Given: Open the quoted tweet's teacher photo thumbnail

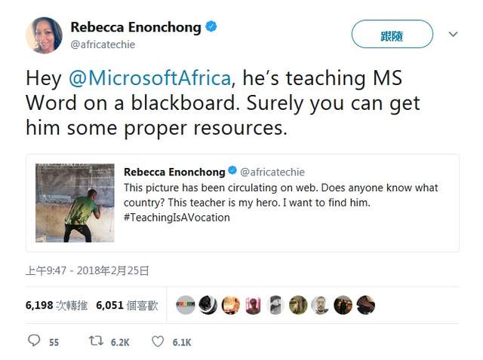Looking at the screenshot, I should click(x=74, y=203).
